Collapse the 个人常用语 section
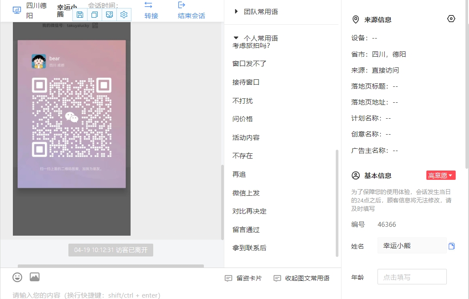Viewport: 469px width, 299px height. coord(236,38)
